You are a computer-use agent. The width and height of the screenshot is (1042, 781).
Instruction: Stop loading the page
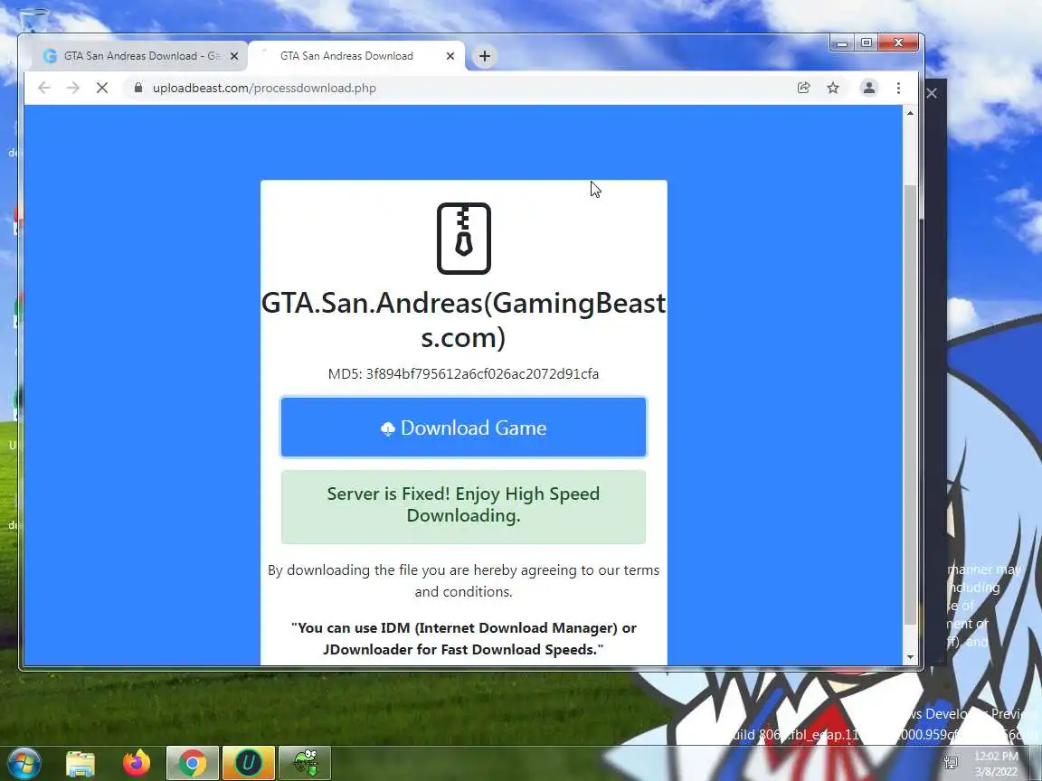click(x=101, y=88)
